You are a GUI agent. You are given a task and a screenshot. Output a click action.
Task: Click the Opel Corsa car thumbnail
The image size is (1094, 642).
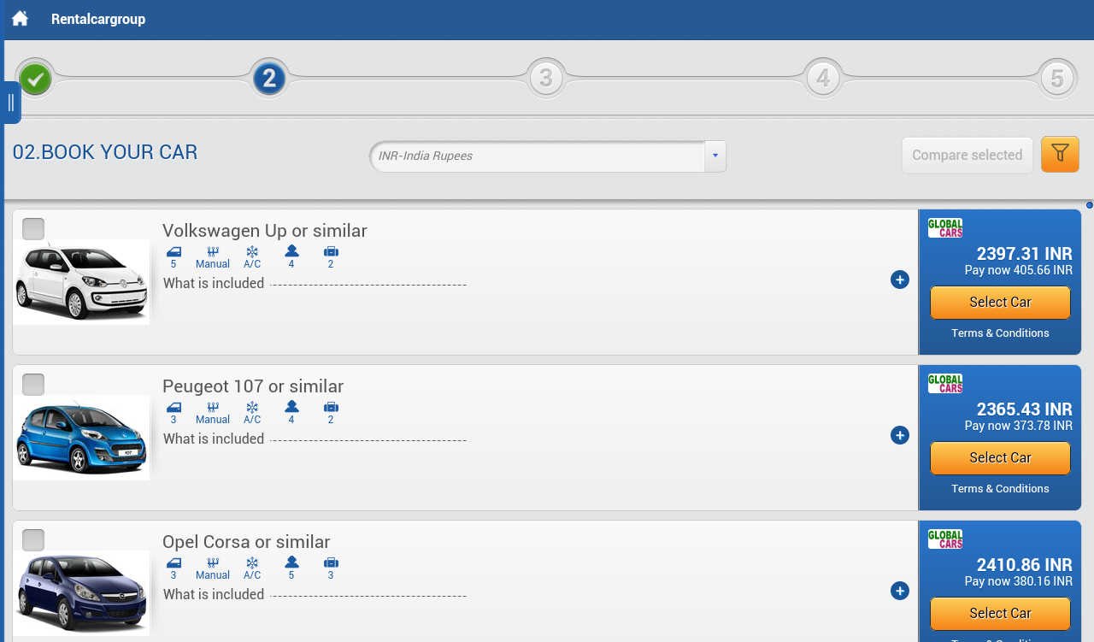(81, 593)
